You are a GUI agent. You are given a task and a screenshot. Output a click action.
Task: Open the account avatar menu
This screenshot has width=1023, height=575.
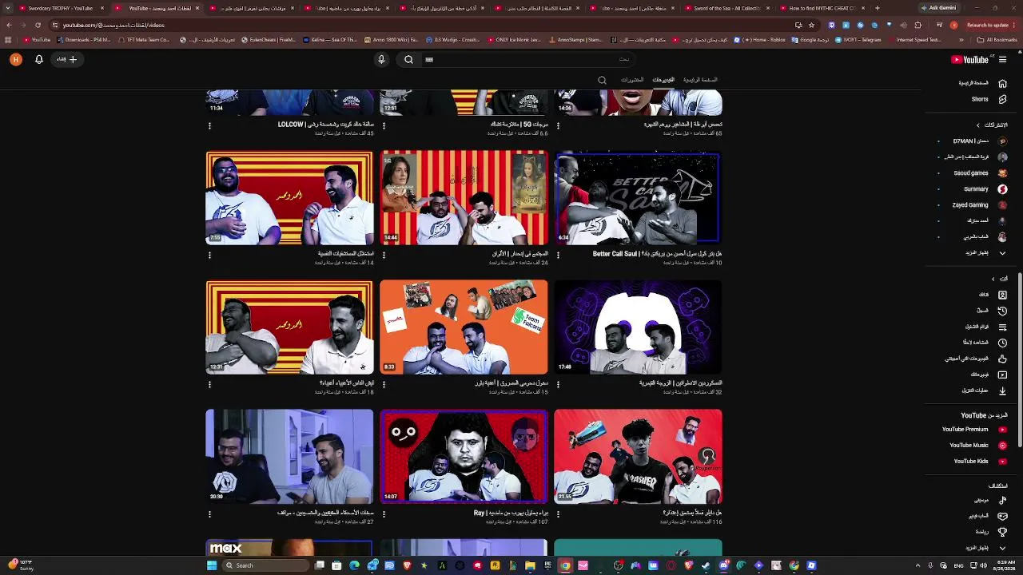tap(15, 59)
